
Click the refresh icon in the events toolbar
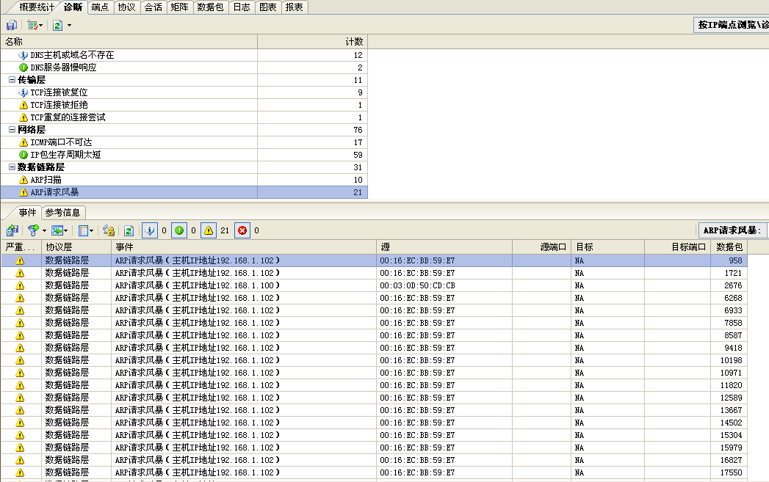coord(128,230)
